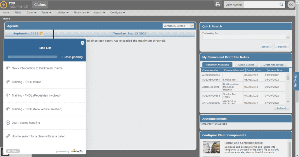Viewport: 299px width, 157px height.
Task: Open How to search for a claim without a caller
Action: 45,136
